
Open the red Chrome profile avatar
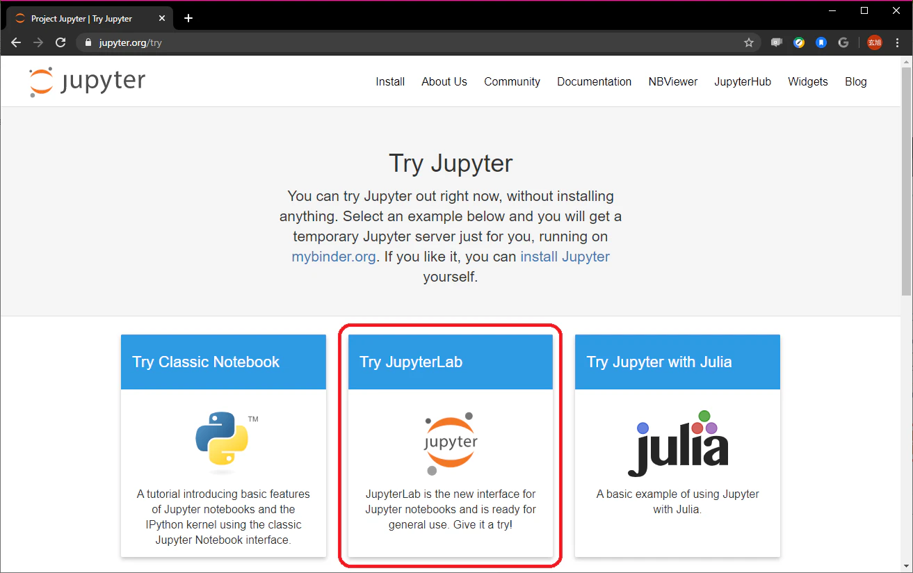pos(874,42)
